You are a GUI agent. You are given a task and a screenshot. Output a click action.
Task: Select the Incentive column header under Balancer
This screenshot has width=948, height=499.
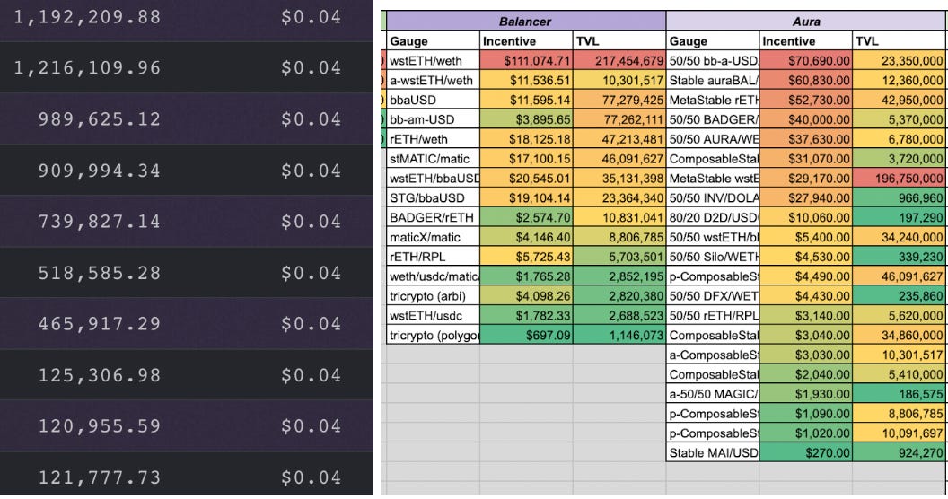pos(526,41)
